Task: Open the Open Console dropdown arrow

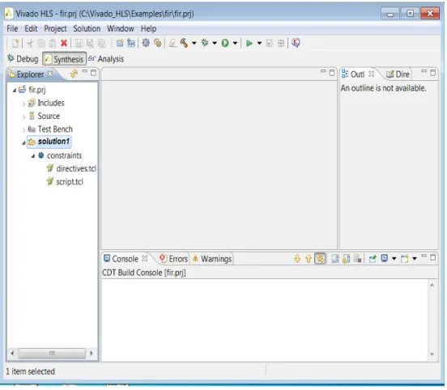Action: tap(415, 259)
